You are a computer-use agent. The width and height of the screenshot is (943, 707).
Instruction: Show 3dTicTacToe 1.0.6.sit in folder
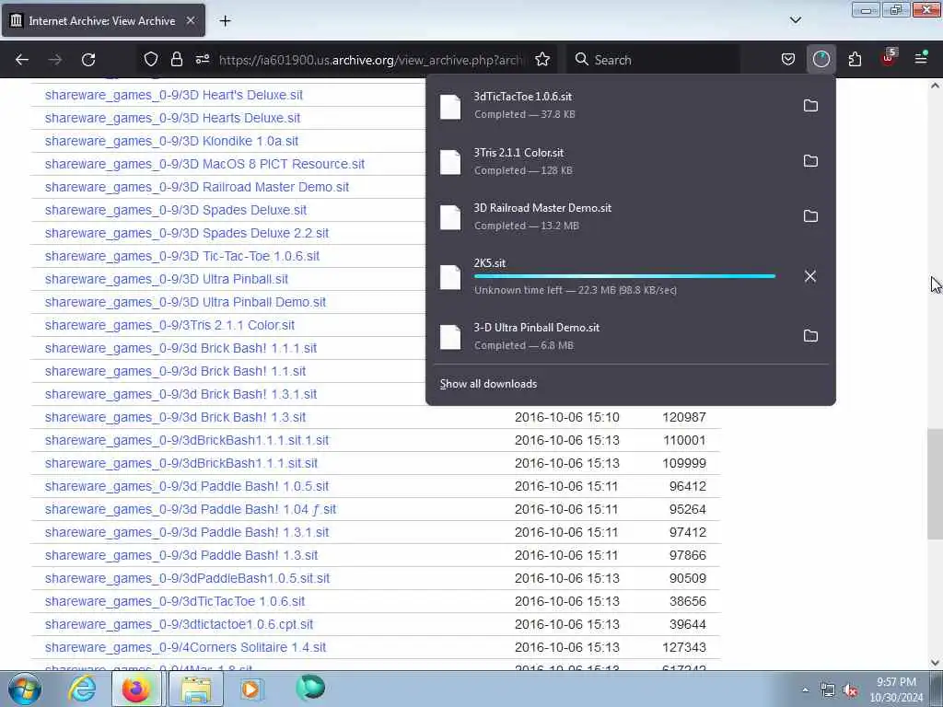tap(810, 106)
